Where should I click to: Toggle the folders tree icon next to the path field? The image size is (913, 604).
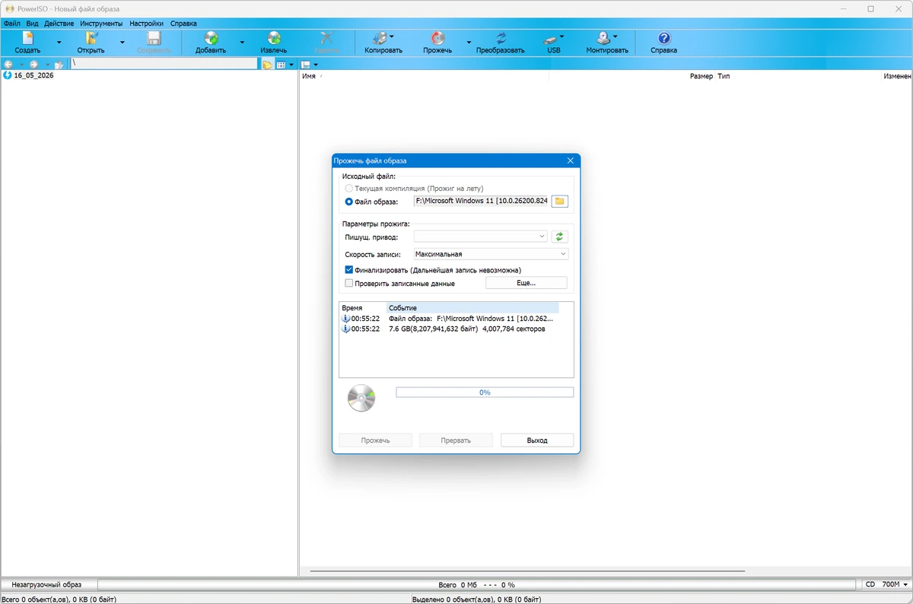click(x=267, y=65)
